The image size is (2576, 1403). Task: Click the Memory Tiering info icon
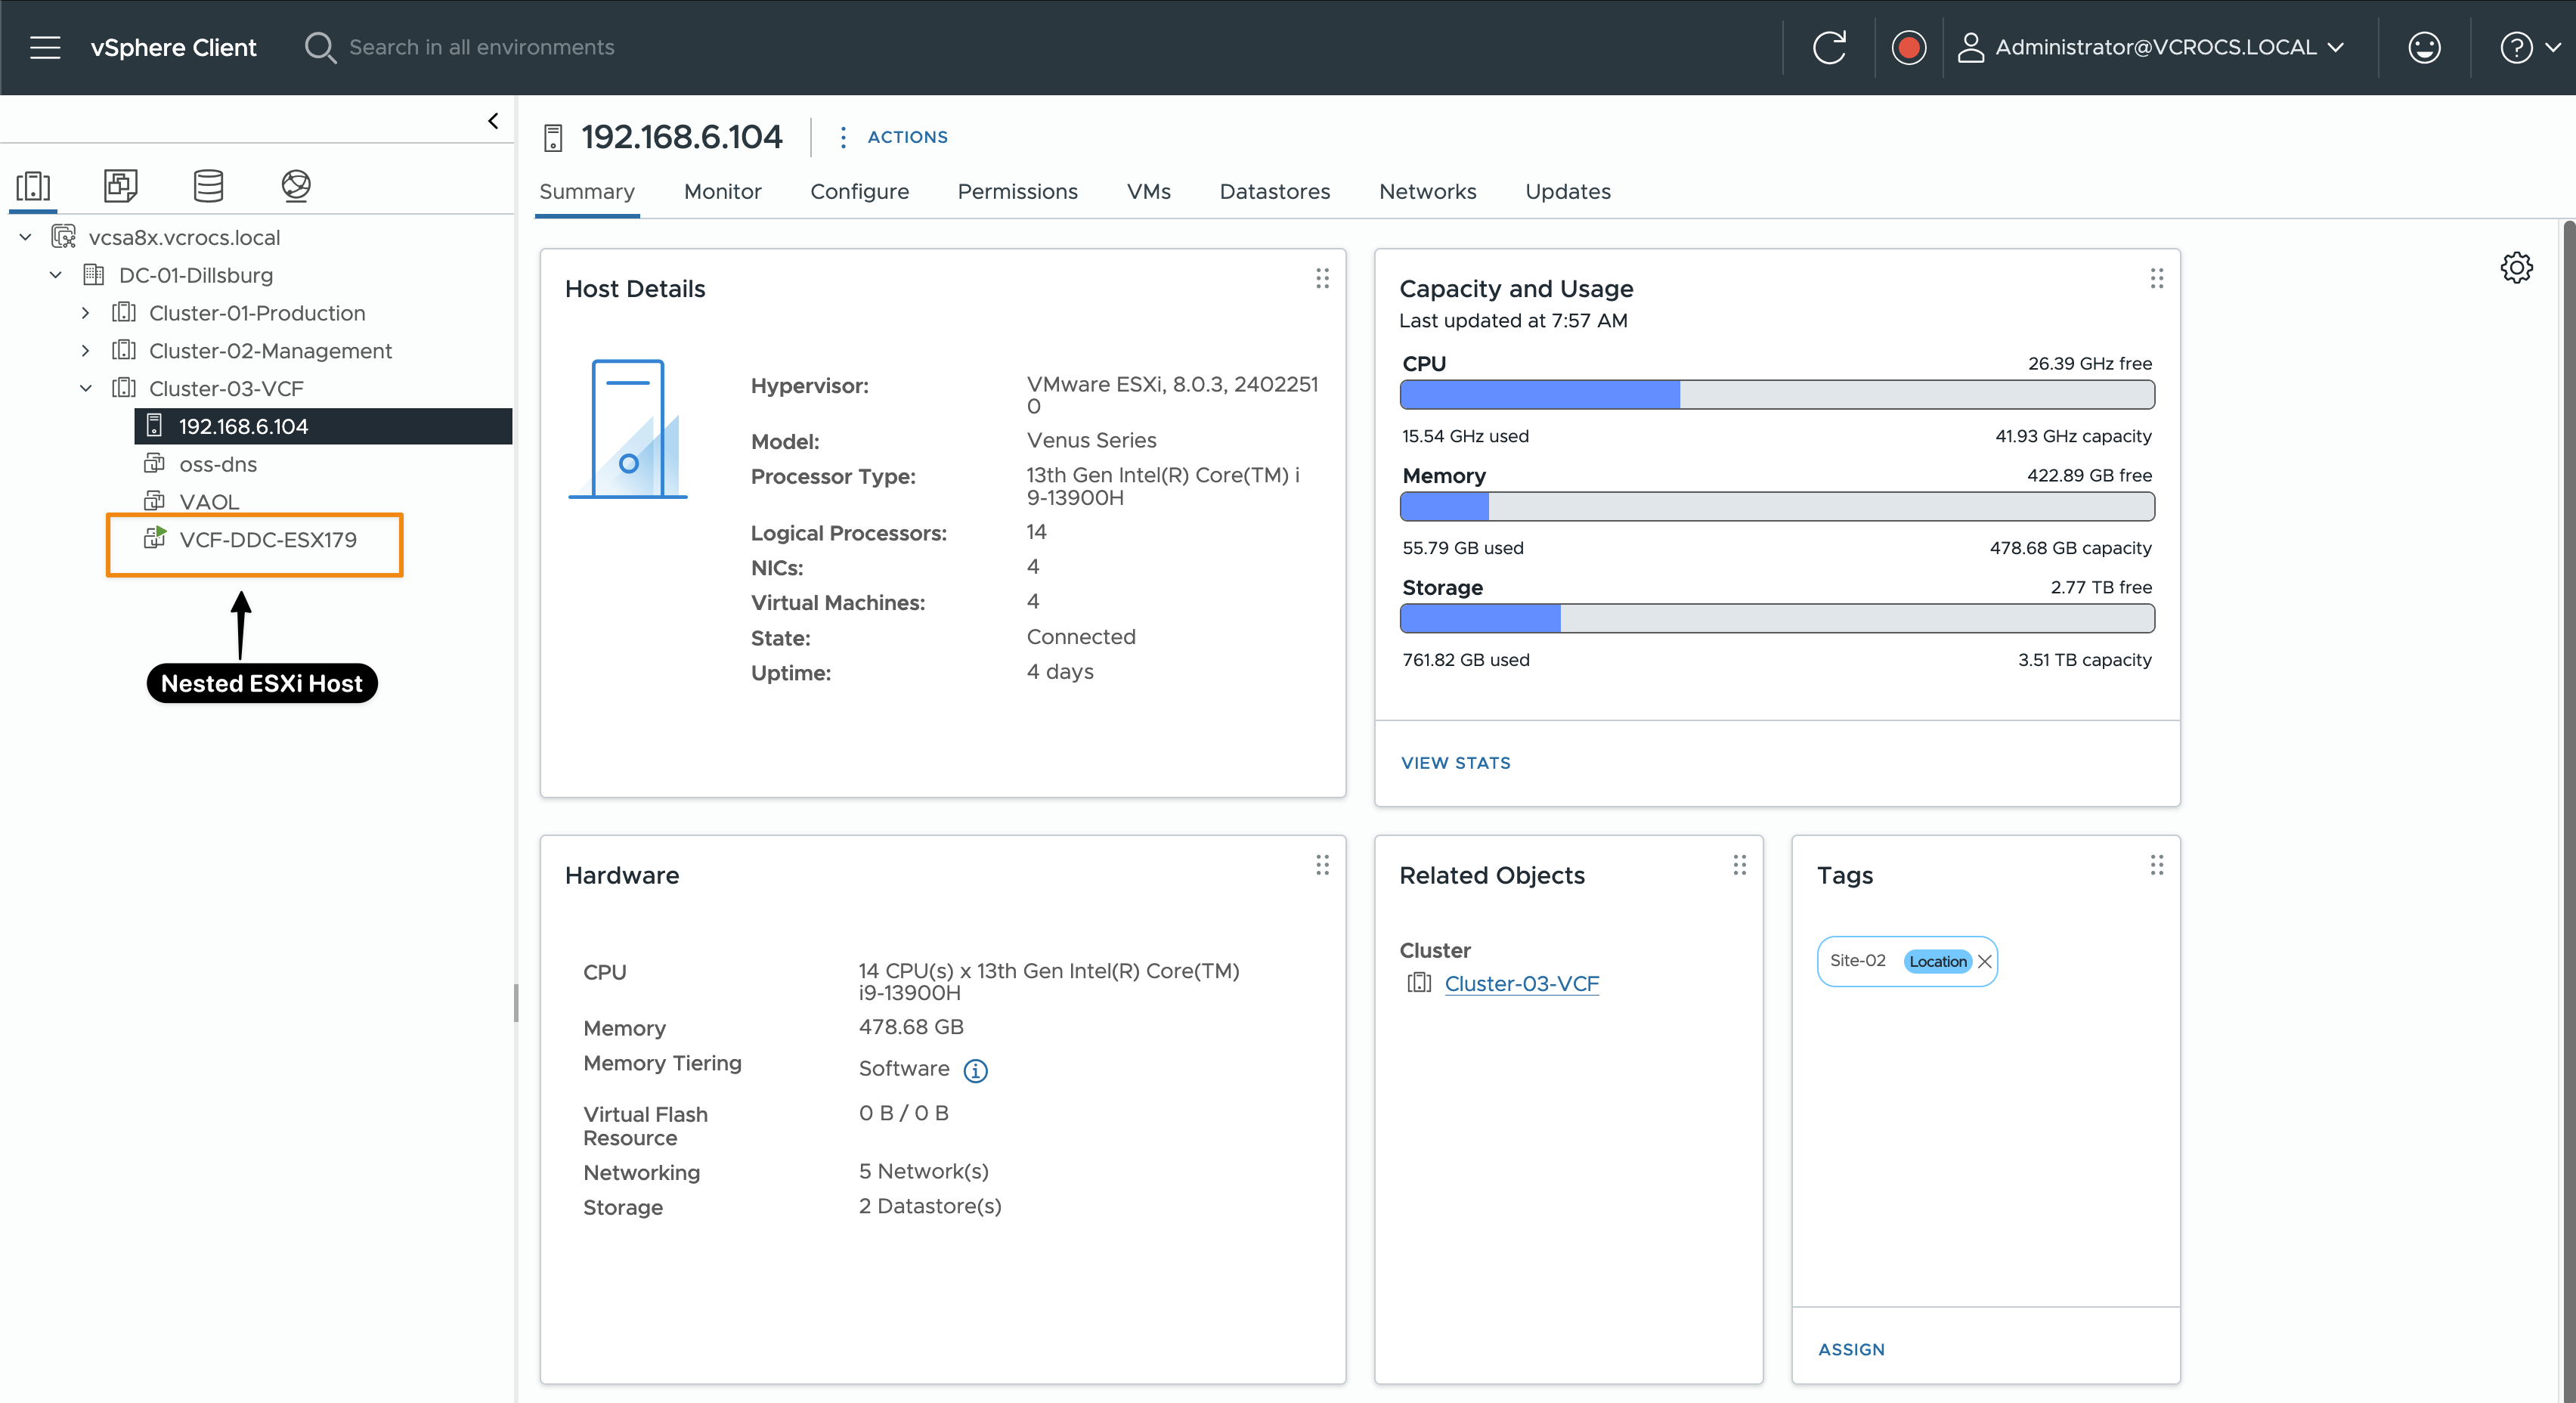tap(975, 1071)
